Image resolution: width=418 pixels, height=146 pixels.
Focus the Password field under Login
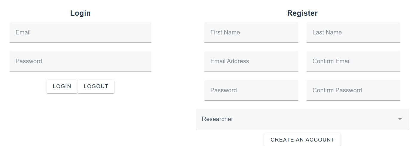[x=80, y=61]
